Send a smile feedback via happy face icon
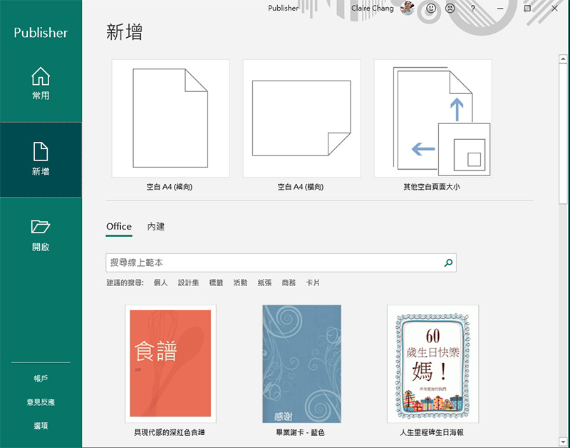This screenshot has height=448, width=570. 431,9
